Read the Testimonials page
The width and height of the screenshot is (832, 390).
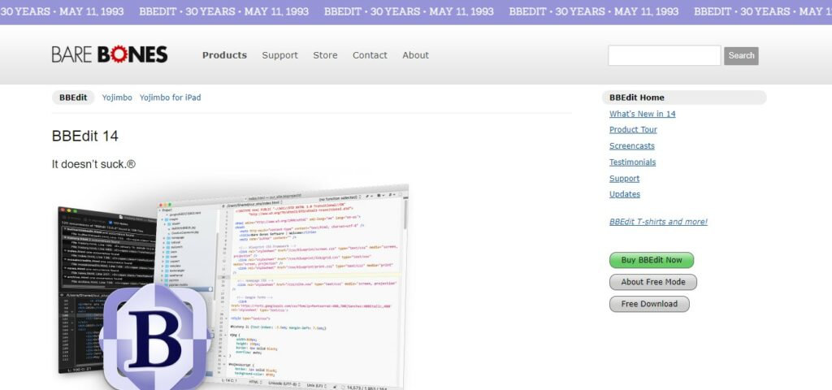coord(632,162)
